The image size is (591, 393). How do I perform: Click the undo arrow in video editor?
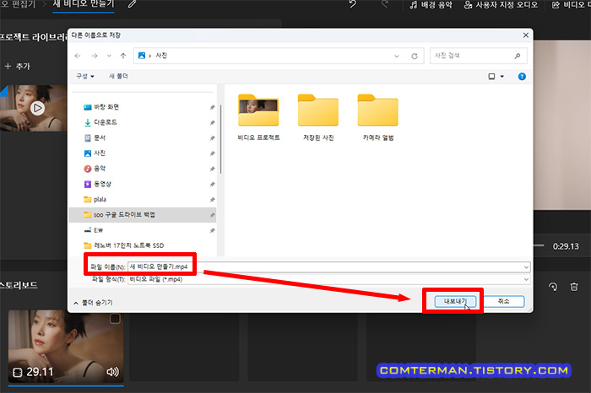[x=352, y=4]
